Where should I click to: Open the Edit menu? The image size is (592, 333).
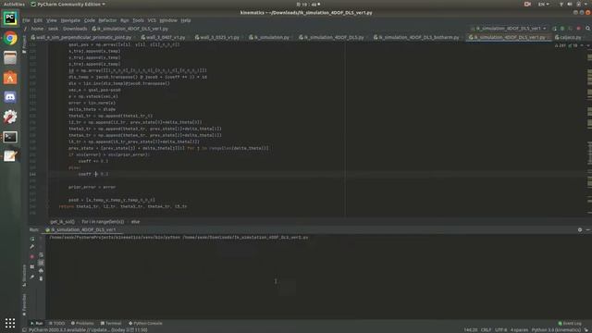(x=38, y=20)
